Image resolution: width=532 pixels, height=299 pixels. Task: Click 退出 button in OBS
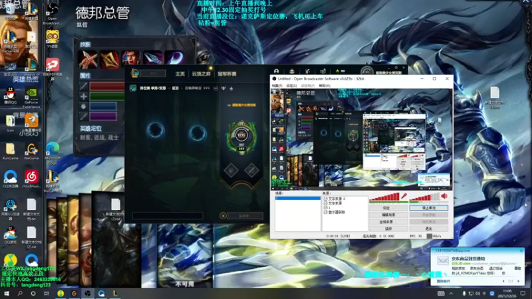(428, 229)
